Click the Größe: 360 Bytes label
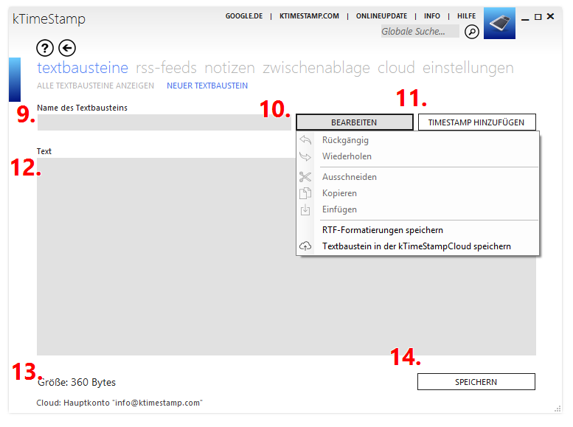This screenshot has width=573, height=427. tap(77, 383)
